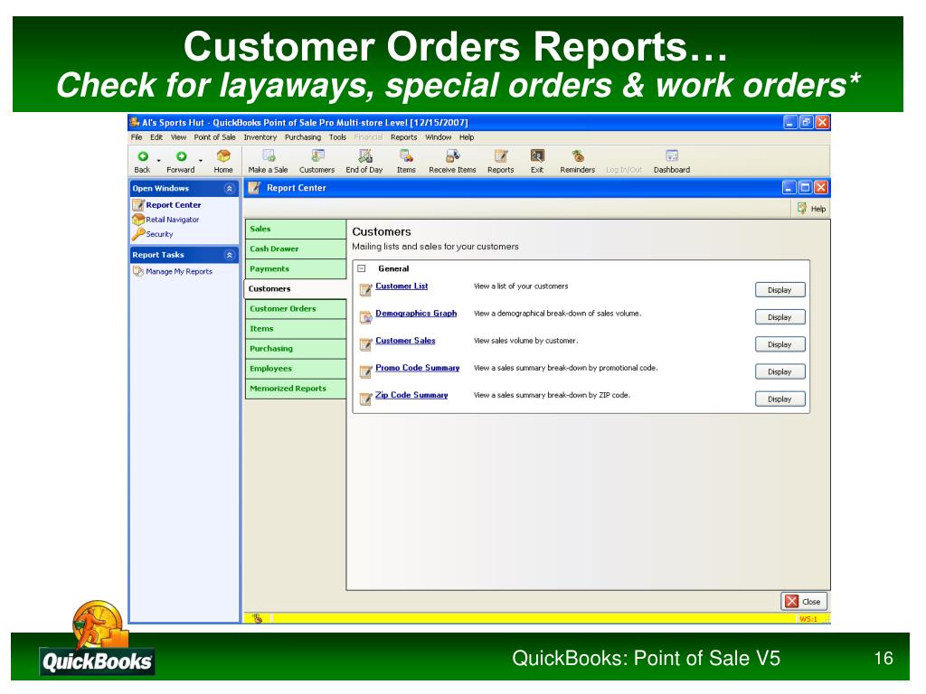Click the Customer Sales report icon

coord(366,344)
